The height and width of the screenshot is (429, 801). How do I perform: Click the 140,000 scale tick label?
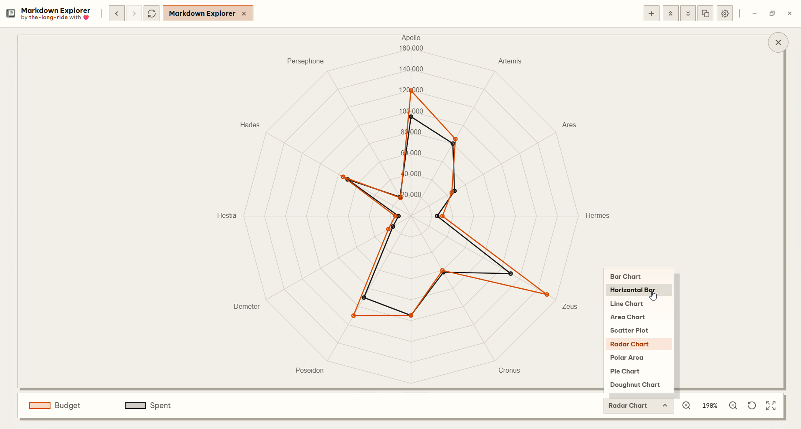coord(411,69)
